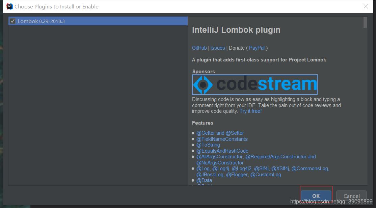Image resolution: width=376 pixels, height=208 pixels.
Task: Open the Issues link
Action: [217, 48]
